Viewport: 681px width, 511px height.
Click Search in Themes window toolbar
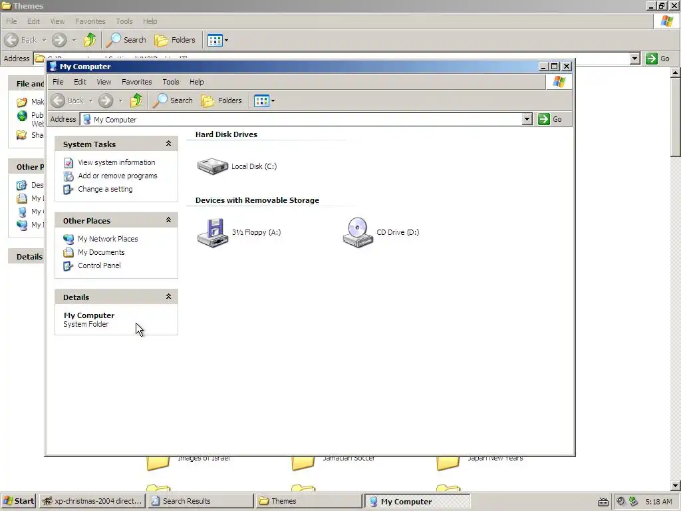[126, 40]
